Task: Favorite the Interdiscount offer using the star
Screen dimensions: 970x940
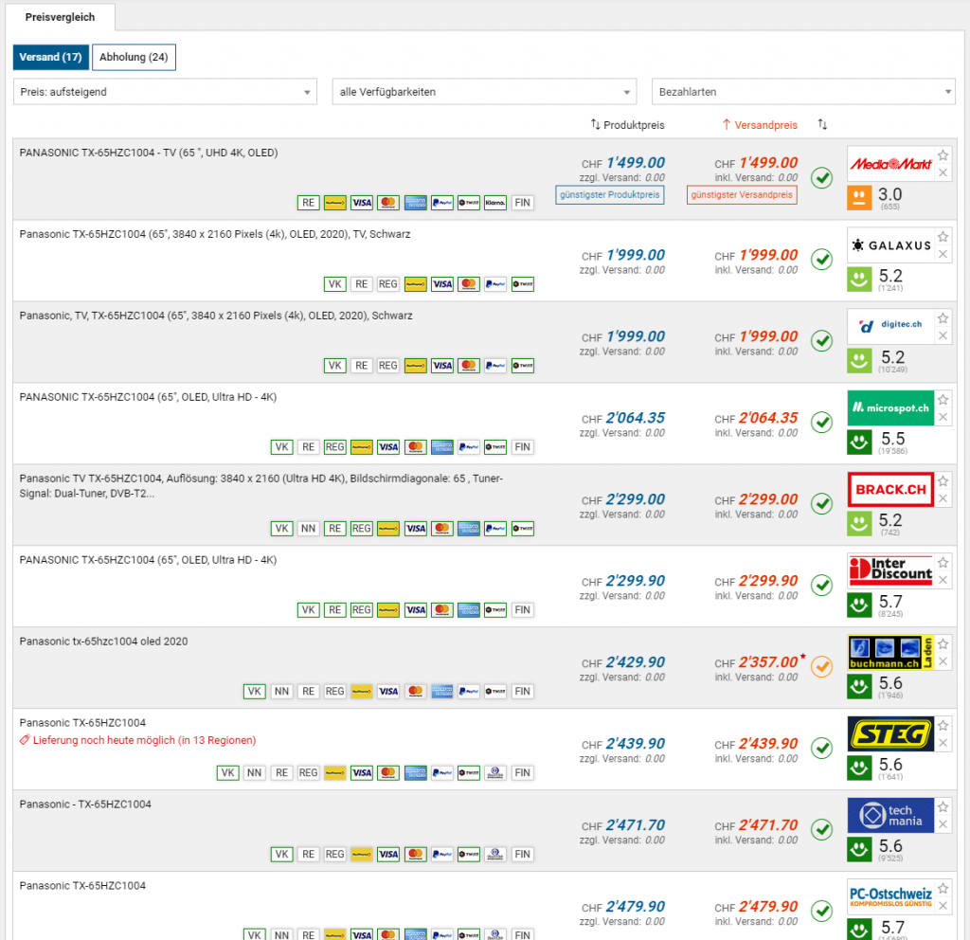Action: [x=943, y=563]
